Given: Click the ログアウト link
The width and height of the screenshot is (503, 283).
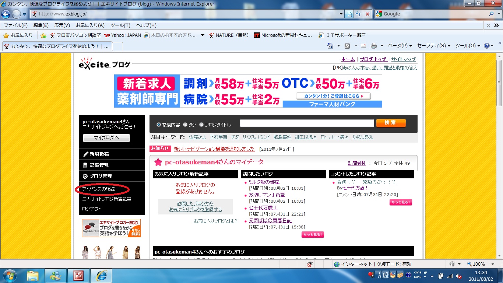Looking at the screenshot, I should 91,209.
